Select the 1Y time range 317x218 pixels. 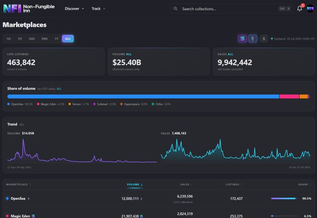(56, 39)
